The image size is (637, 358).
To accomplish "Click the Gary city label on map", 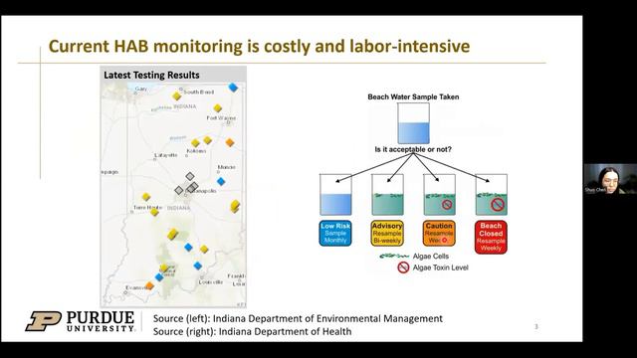I will pyautogui.click(x=141, y=89).
